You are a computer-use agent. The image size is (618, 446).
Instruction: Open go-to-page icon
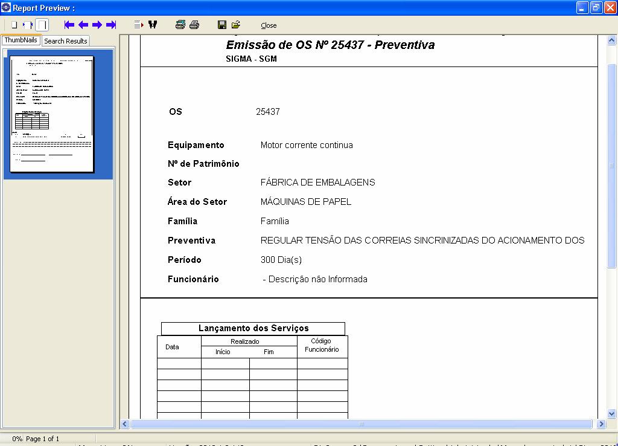(139, 25)
